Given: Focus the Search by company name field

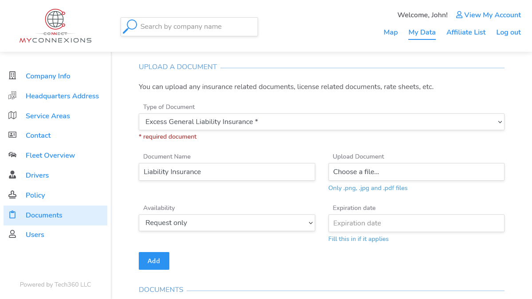Looking at the screenshot, I should 189,27.
